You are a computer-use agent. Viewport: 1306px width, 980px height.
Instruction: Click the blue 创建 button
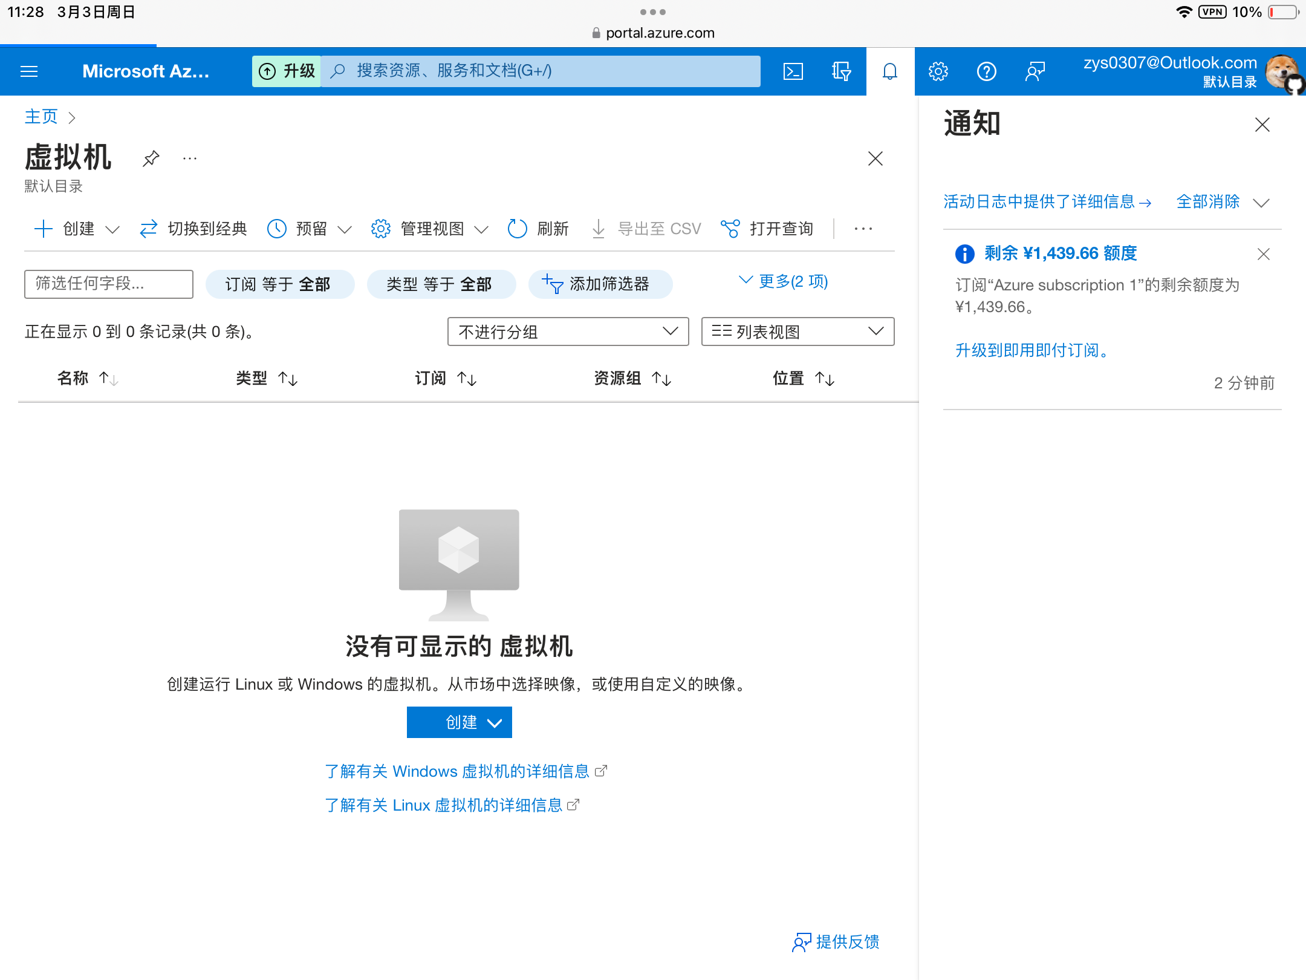pos(459,722)
